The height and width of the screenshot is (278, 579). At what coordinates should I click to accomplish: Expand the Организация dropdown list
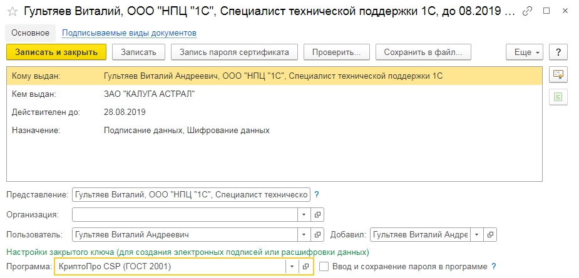pos(304,214)
